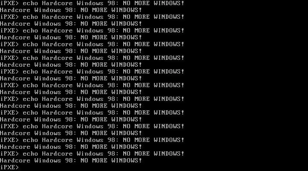This screenshot has height=171, width=308.
Task: Click the word echo in the last command line
Action: pyautogui.click(x=30, y=153)
